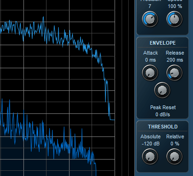The image size is (193, 176).
Task: Click the Attack label
Action: (151, 53)
